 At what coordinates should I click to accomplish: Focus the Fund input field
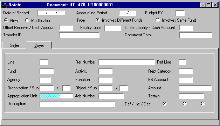pos(47,72)
